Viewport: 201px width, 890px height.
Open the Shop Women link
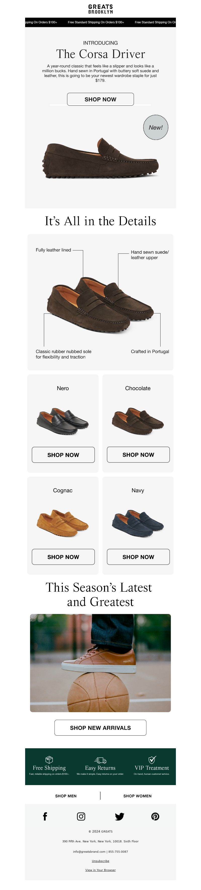click(x=137, y=796)
